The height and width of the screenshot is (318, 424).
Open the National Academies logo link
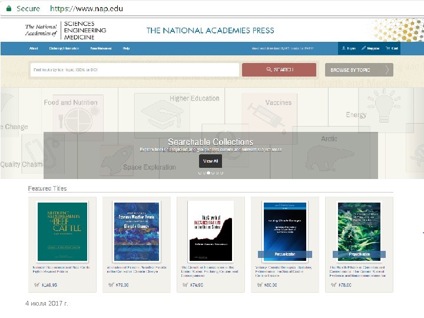click(65, 30)
